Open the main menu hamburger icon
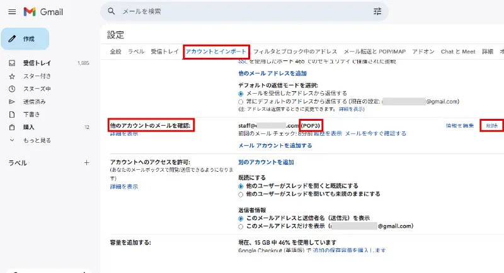504x273 pixels. [x=12, y=11]
